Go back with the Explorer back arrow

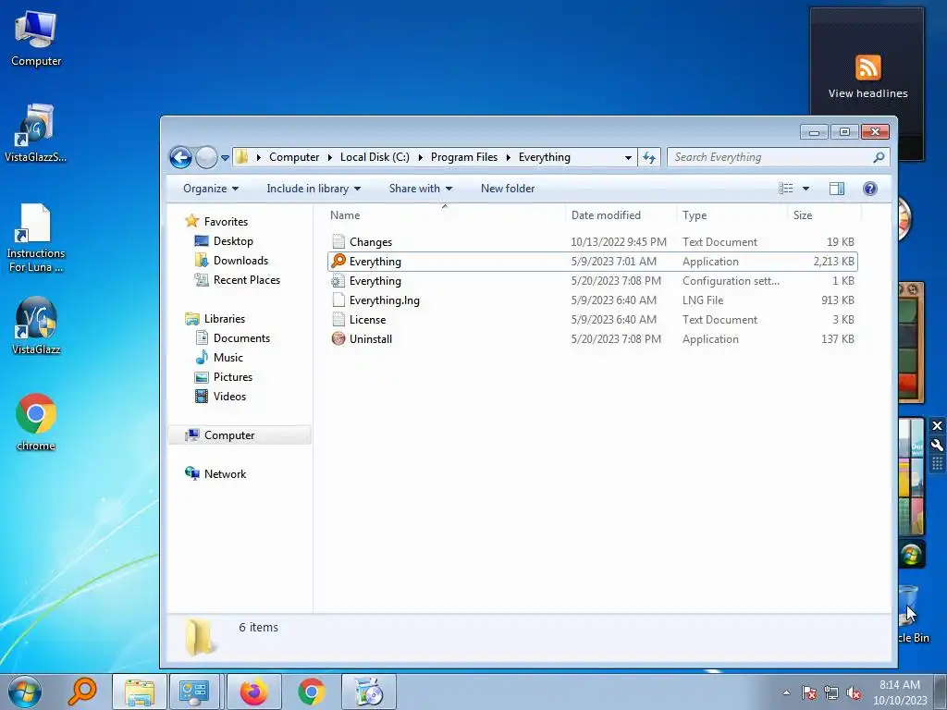pos(180,157)
